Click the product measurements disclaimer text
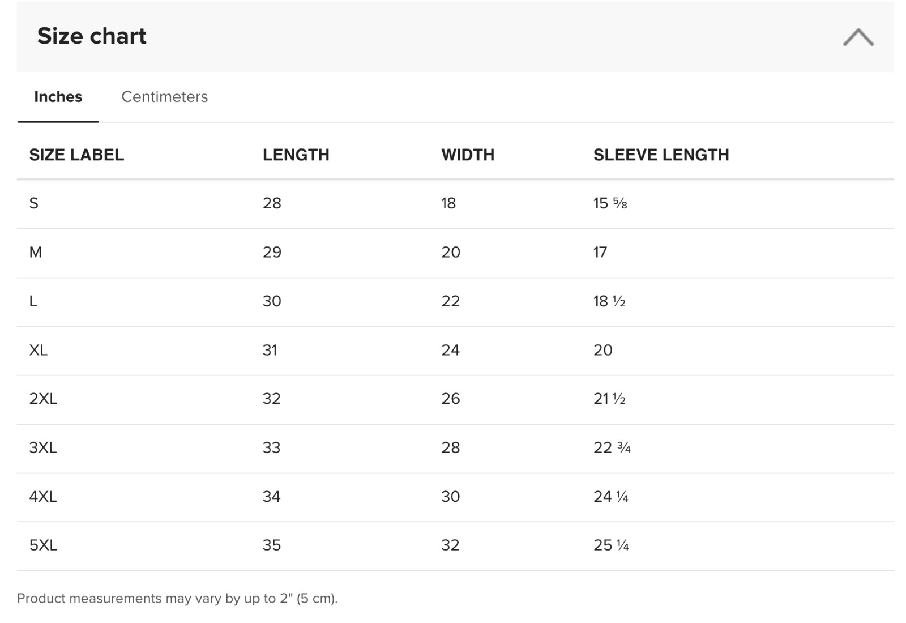This screenshot has height=623, width=906. click(177, 599)
